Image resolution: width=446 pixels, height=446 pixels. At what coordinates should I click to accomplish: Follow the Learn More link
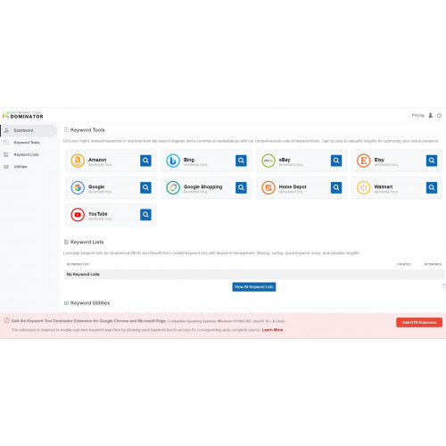coord(272,330)
